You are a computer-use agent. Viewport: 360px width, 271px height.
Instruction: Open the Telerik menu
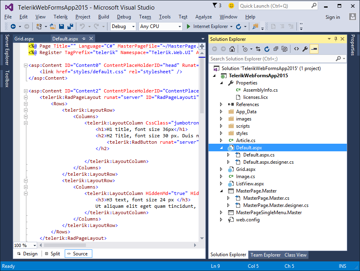coord(60,17)
